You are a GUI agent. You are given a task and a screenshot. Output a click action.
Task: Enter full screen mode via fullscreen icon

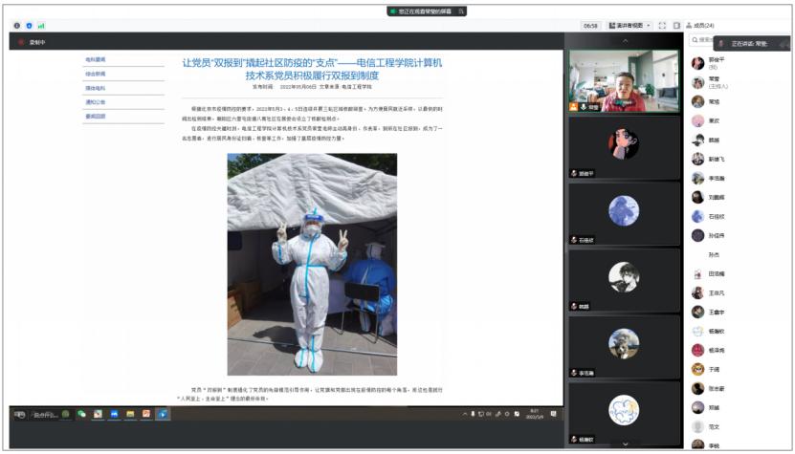(662, 26)
